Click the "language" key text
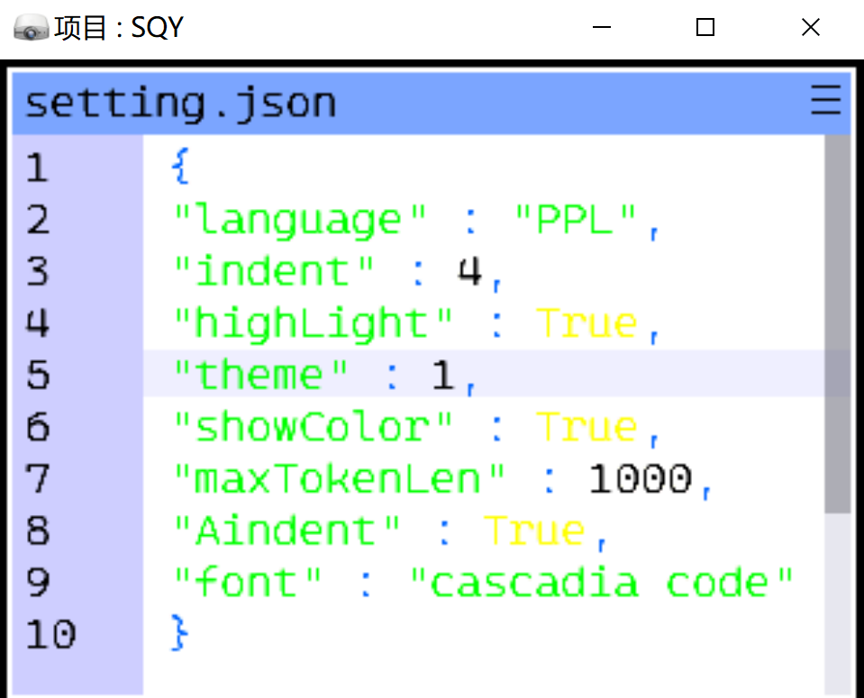 (300, 221)
